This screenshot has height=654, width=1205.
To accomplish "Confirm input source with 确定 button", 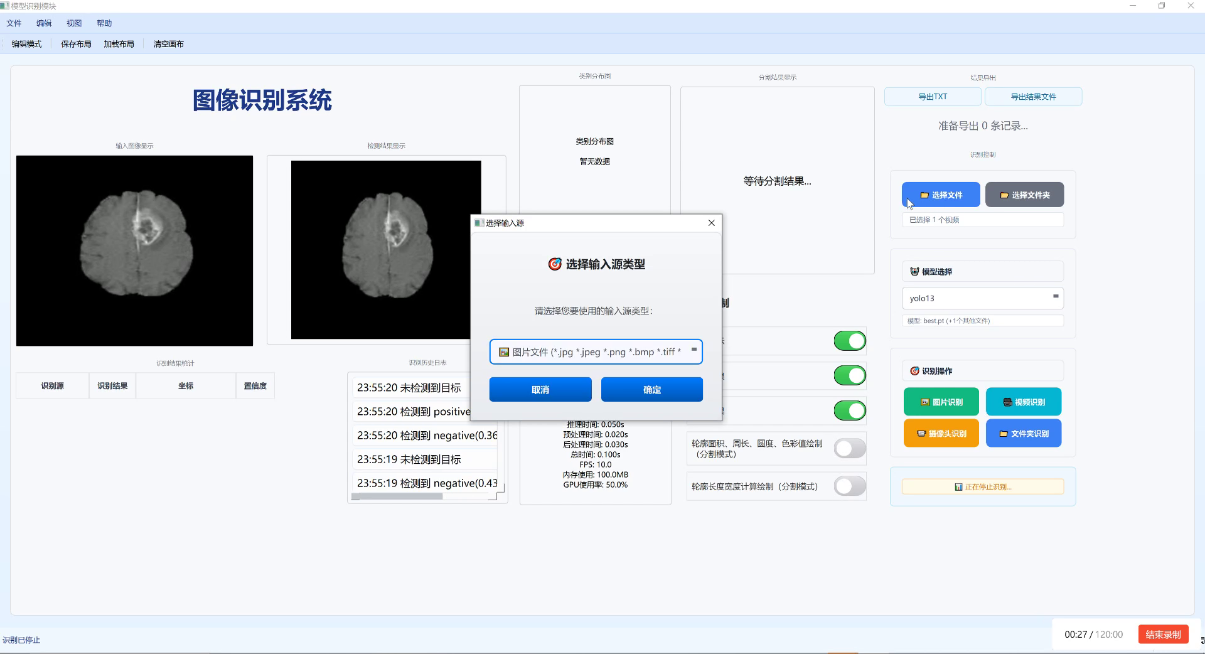I will tap(651, 389).
